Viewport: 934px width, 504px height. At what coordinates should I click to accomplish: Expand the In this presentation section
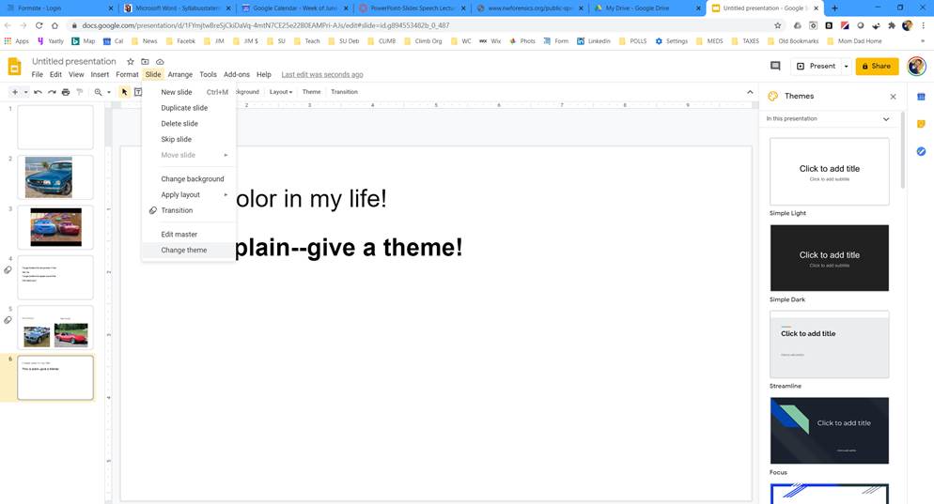pyautogui.click(x=885, y=119)
